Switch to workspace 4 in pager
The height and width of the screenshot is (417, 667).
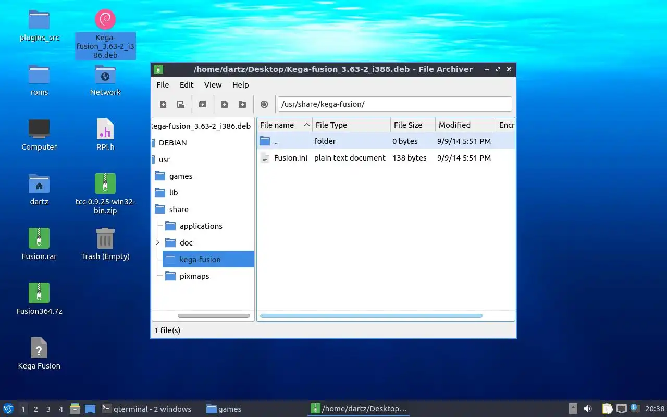point(60,409)
